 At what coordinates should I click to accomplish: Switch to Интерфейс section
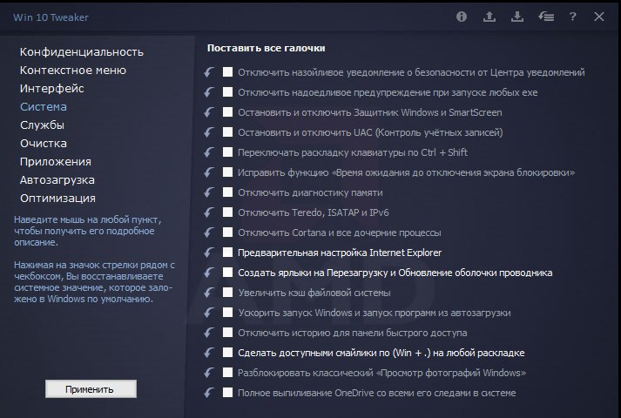point(52,88)
